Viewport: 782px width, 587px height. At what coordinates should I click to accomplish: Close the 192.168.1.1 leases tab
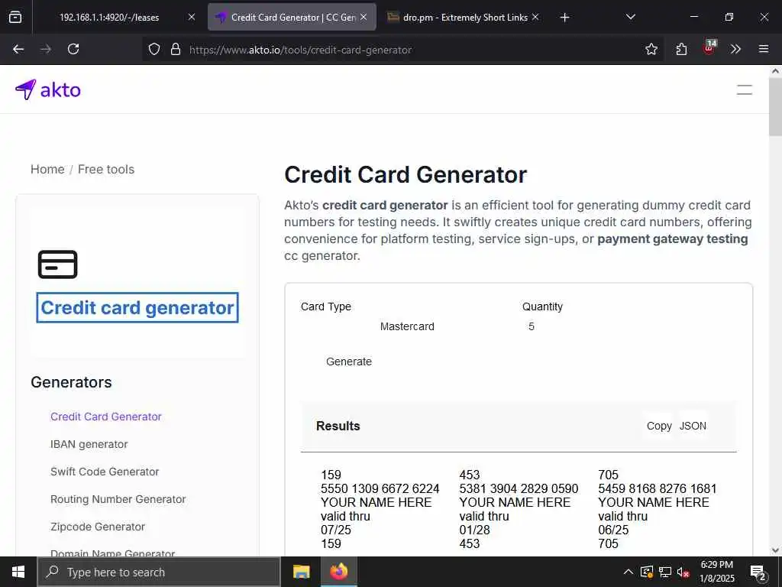[x=192, y=17]
